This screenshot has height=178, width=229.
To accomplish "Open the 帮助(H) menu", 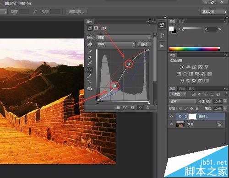I will (26, 3).
